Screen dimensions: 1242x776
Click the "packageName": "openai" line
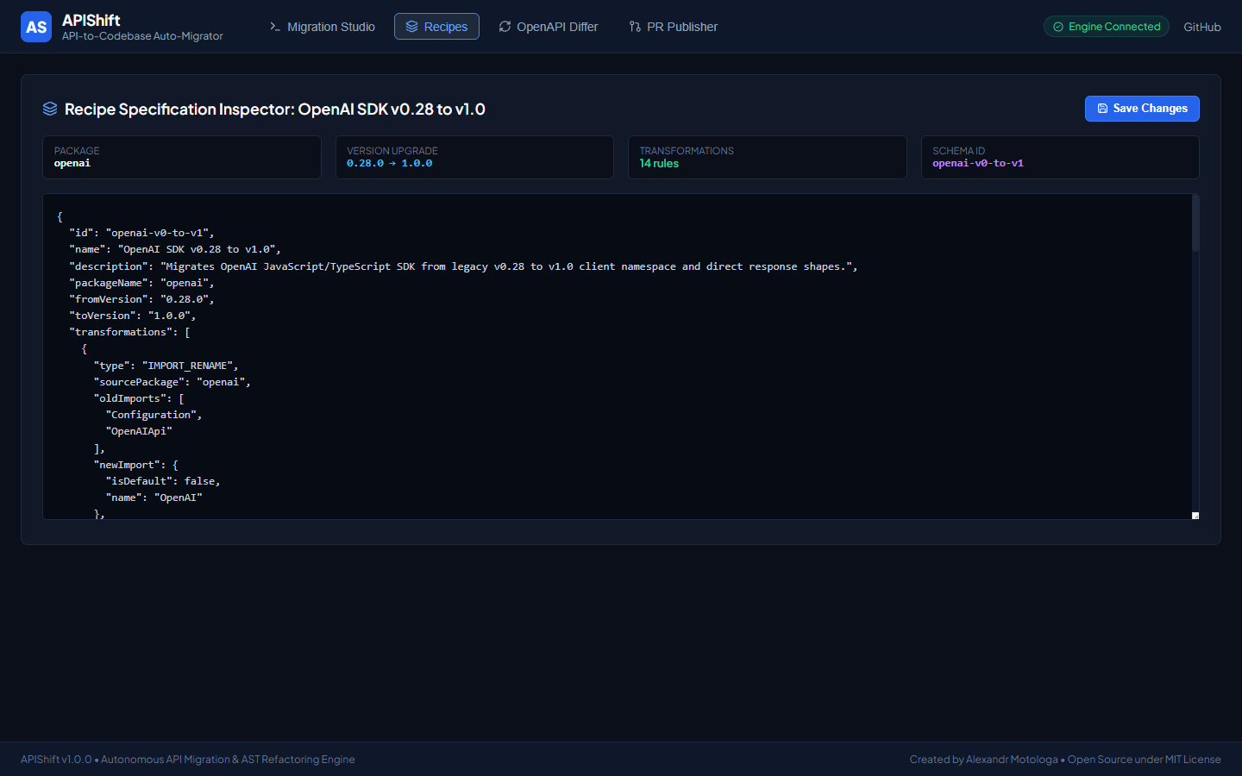click(x=141, y=283)
